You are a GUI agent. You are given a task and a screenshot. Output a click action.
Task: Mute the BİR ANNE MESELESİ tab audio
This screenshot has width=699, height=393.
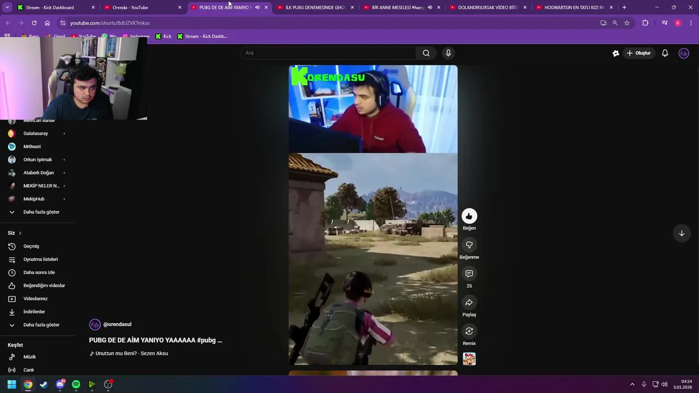430,8
